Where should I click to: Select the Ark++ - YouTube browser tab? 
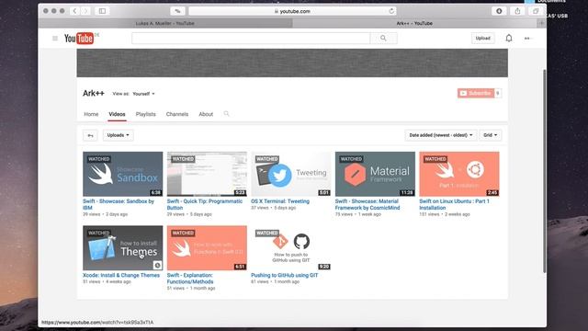point(414,23)
